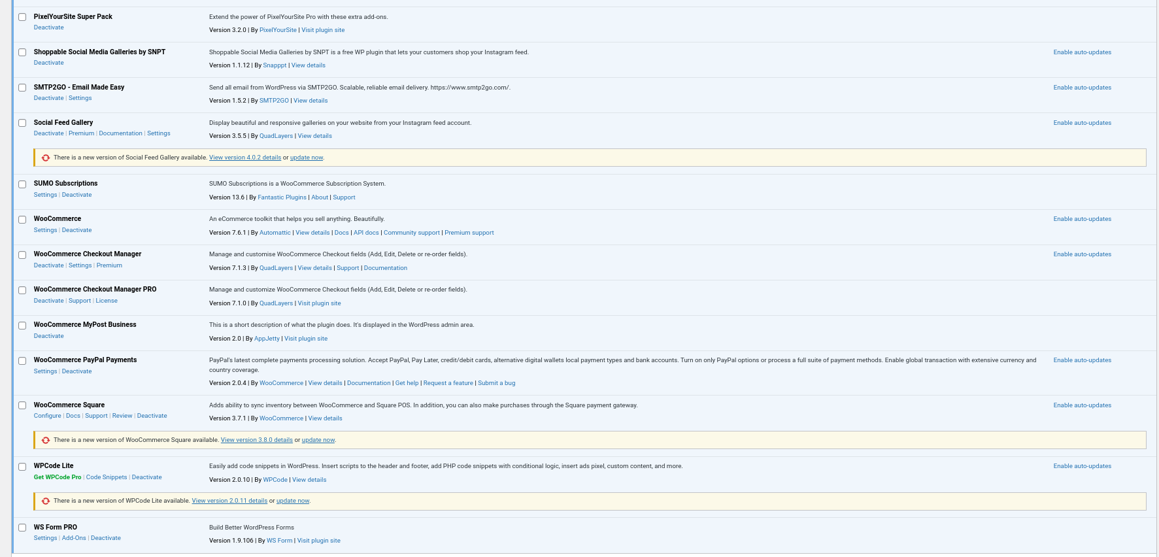Check the PixelYourSite Super Pack checkbox

pos(22,17)
